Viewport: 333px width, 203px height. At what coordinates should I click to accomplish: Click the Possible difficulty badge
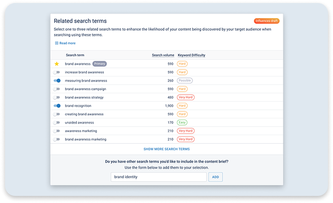185,80
